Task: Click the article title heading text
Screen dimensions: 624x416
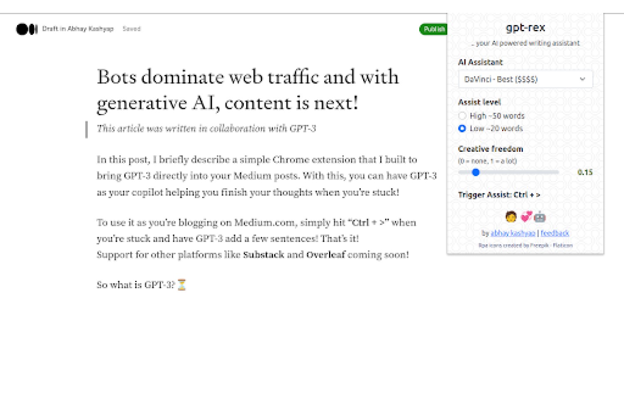Action: 248,90
